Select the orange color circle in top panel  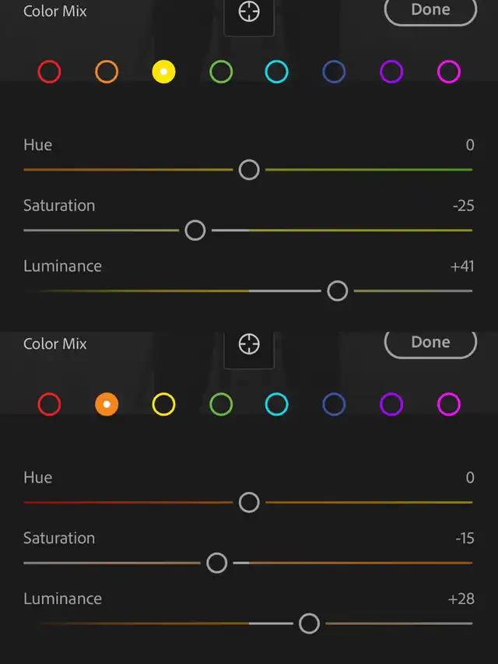click(x=107, y=72)
